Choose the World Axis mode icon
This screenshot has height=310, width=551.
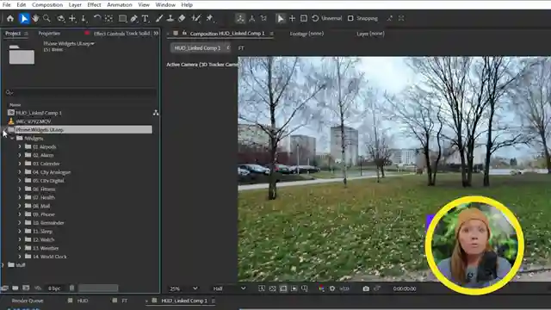252,18
